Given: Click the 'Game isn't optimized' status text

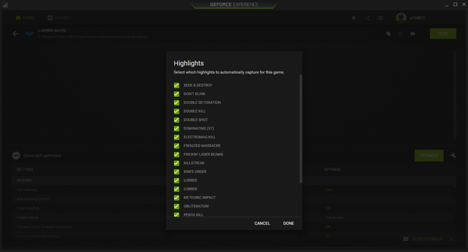Looking at the screenshot, I should (x=42, y=156).
